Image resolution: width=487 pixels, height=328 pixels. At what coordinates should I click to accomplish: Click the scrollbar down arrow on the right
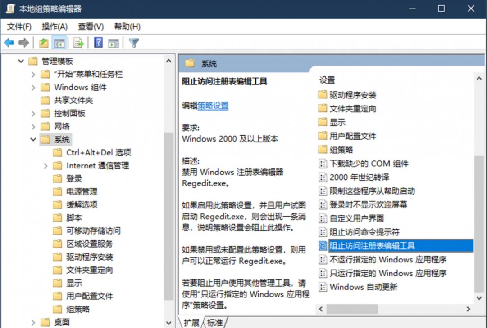(x=479, y=298)
